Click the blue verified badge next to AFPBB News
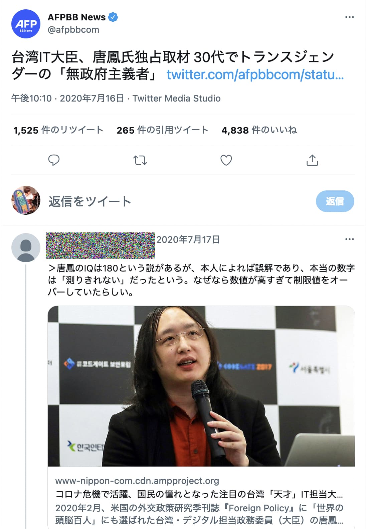Screen dimensions: 372x529 click(x=113, y=17)
